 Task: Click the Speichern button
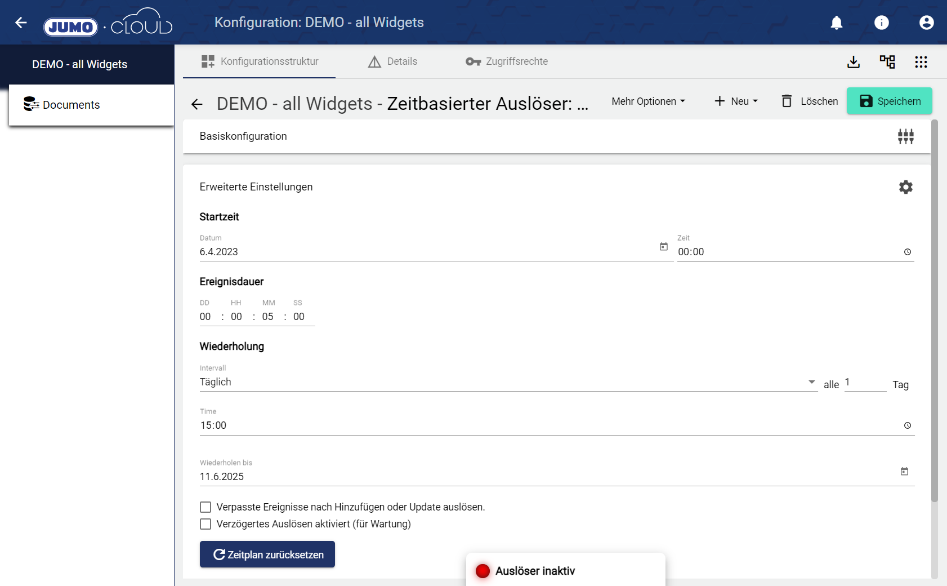(889, 101)
